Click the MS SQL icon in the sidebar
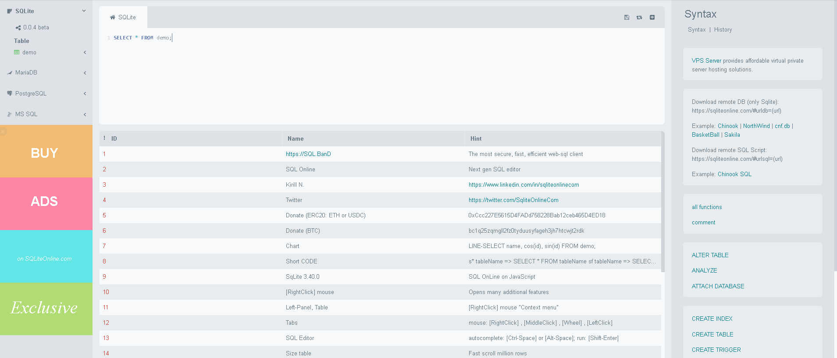 point(9,114)
